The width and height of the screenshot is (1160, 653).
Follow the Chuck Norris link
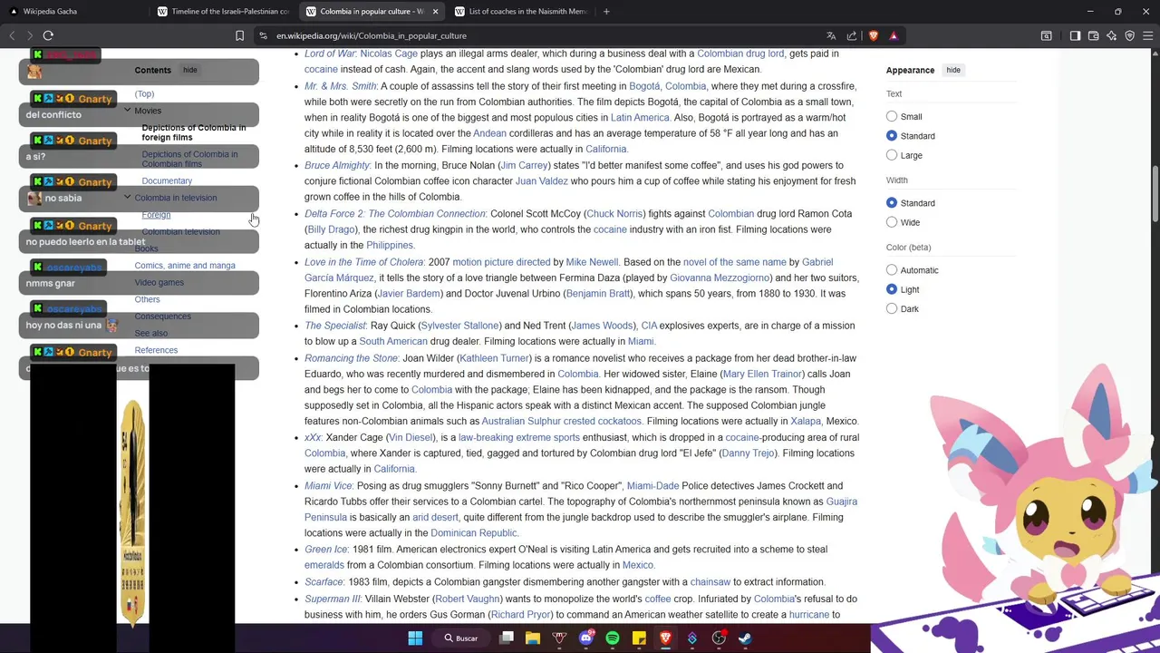click(x=614, y=214)
